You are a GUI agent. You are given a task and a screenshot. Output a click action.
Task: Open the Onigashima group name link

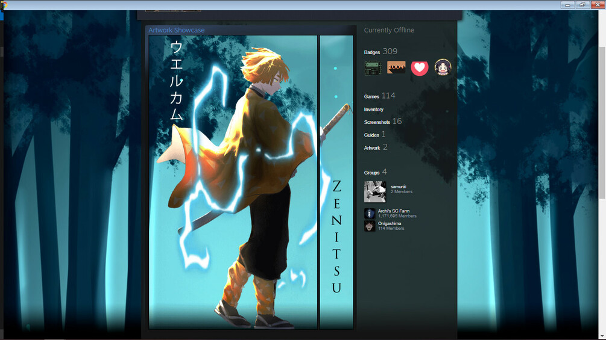(x=390, y=223)
